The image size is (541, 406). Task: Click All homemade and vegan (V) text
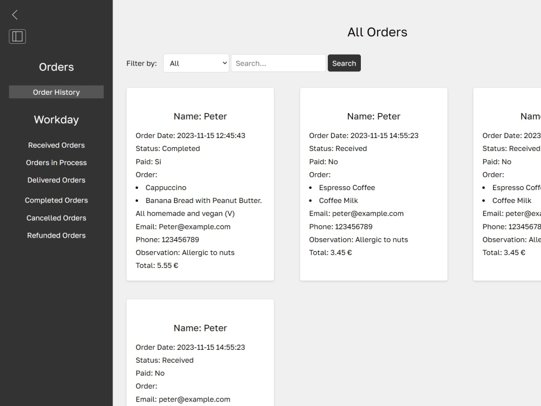click(185, 214)
